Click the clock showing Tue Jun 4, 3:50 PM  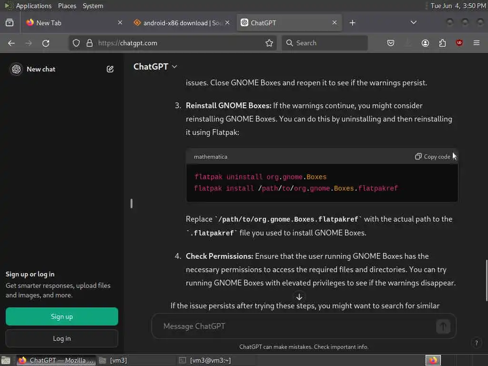[458, 6]
